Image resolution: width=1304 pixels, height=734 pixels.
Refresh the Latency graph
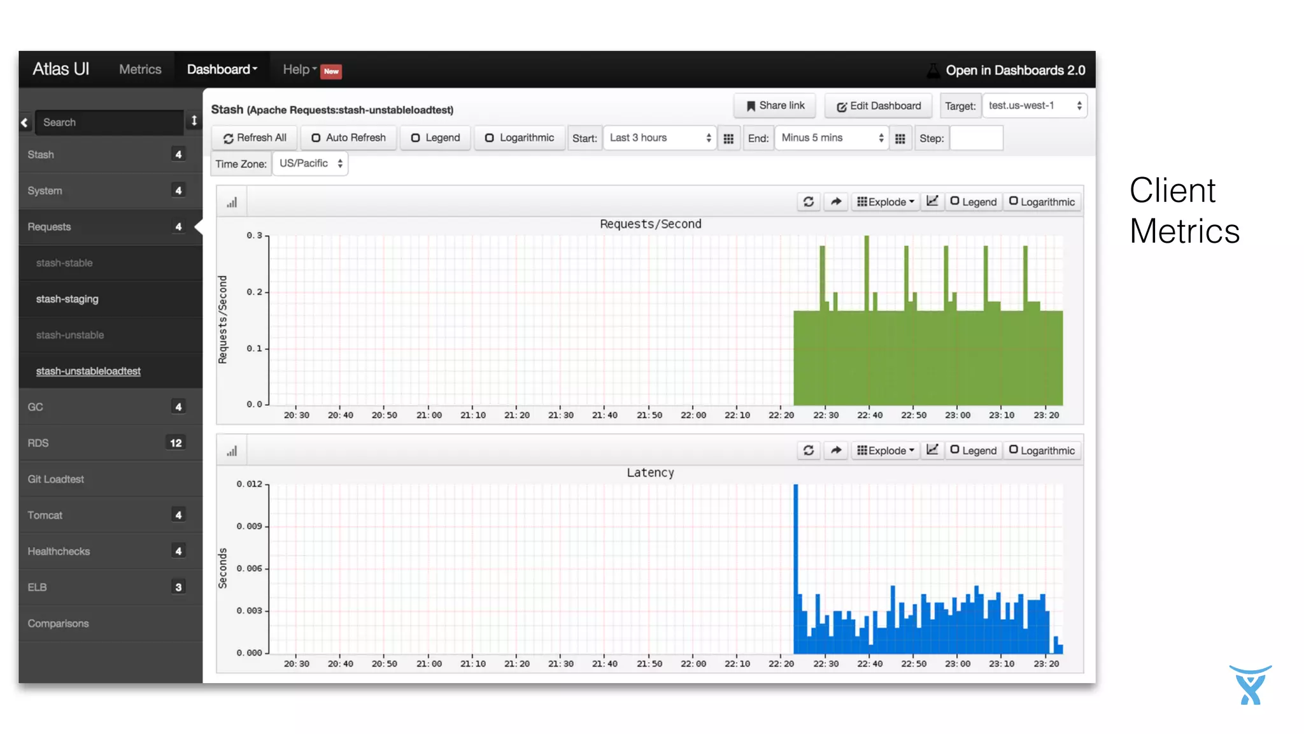tap(809, 450)
